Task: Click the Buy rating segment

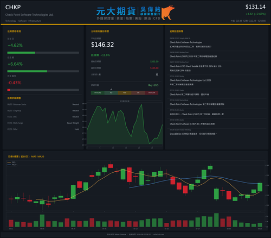Action: [x=111, y=93]
